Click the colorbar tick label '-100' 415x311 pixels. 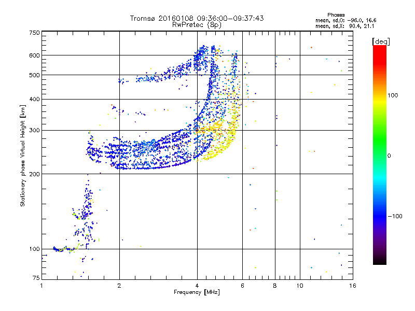coord(395,216)
